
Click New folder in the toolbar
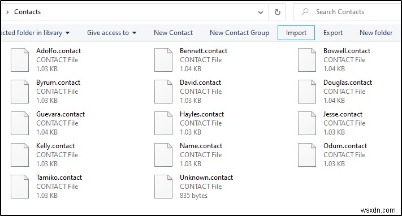click(x=376, y=33)
